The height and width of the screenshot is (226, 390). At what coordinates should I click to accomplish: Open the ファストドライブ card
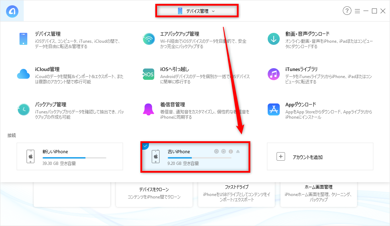[x=236, y=195]
